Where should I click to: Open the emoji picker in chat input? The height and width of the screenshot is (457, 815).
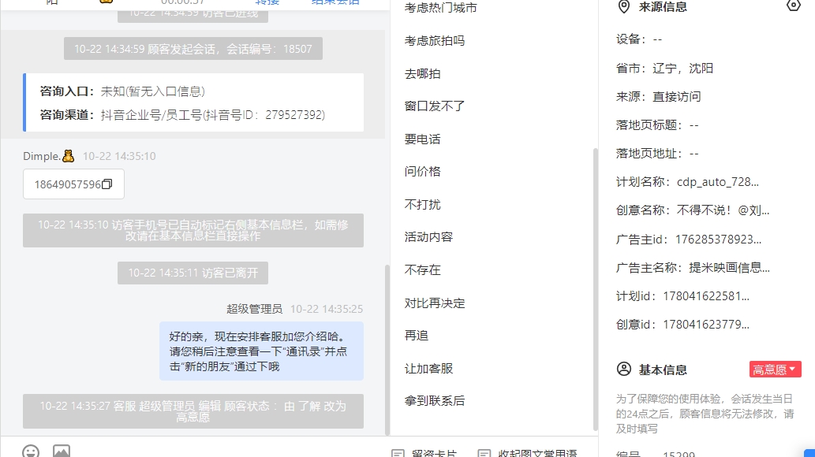[x=31, y=451]
